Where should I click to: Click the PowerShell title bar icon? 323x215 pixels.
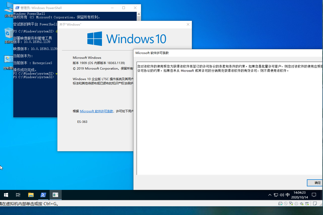tap(17, 8)
